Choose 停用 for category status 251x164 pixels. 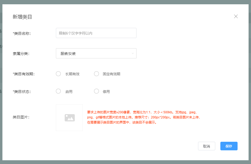pos(96,91)
